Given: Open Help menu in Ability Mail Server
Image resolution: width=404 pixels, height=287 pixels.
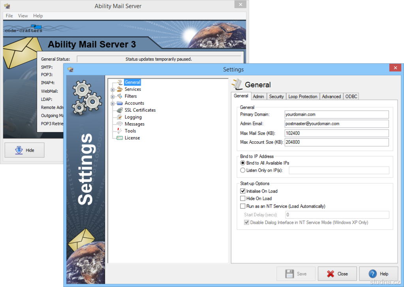Looking at the screenshot, I should click(x=38, y=16).
